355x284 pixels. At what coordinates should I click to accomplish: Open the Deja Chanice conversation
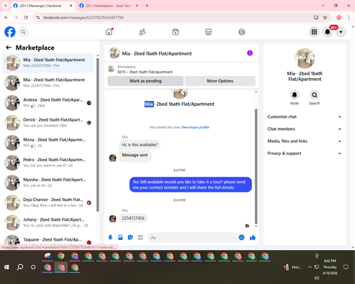48,202
